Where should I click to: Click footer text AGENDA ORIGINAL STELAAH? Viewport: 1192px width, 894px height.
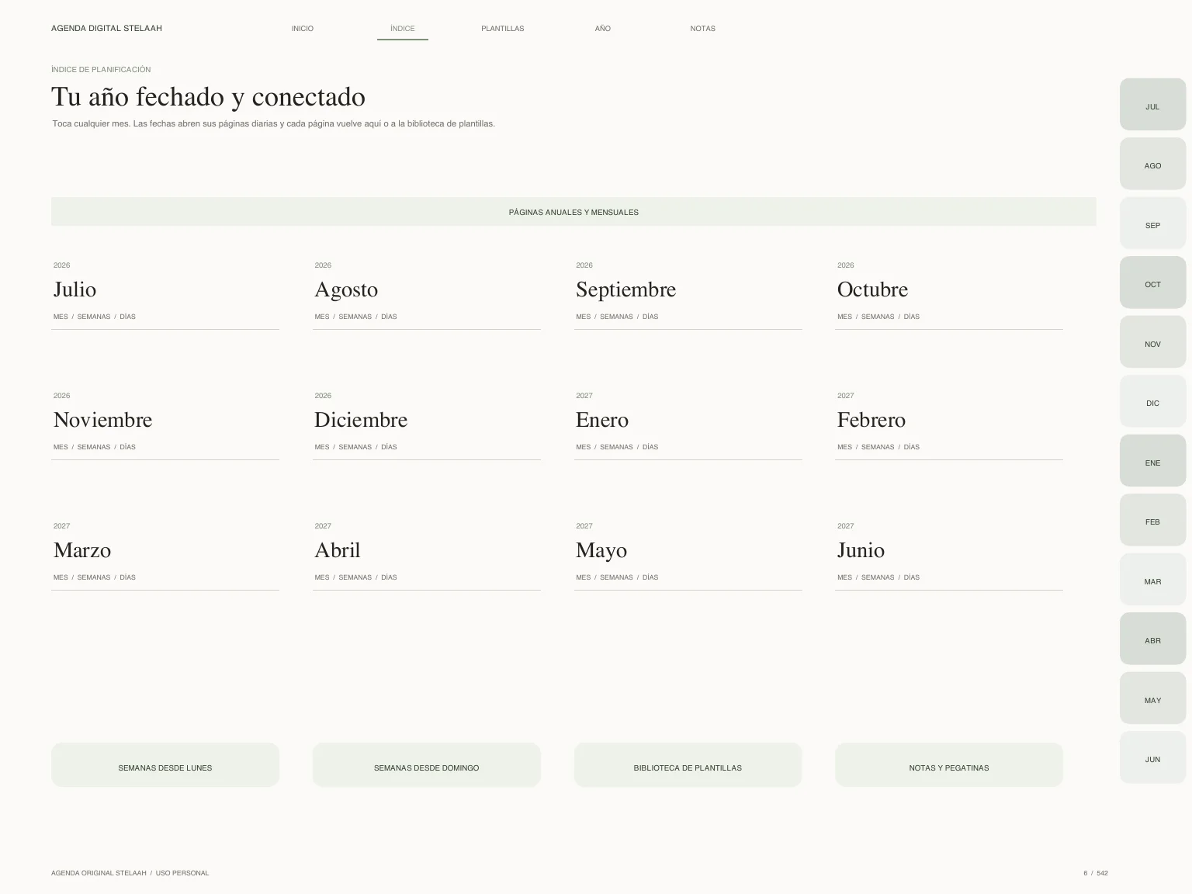point(99,873)
